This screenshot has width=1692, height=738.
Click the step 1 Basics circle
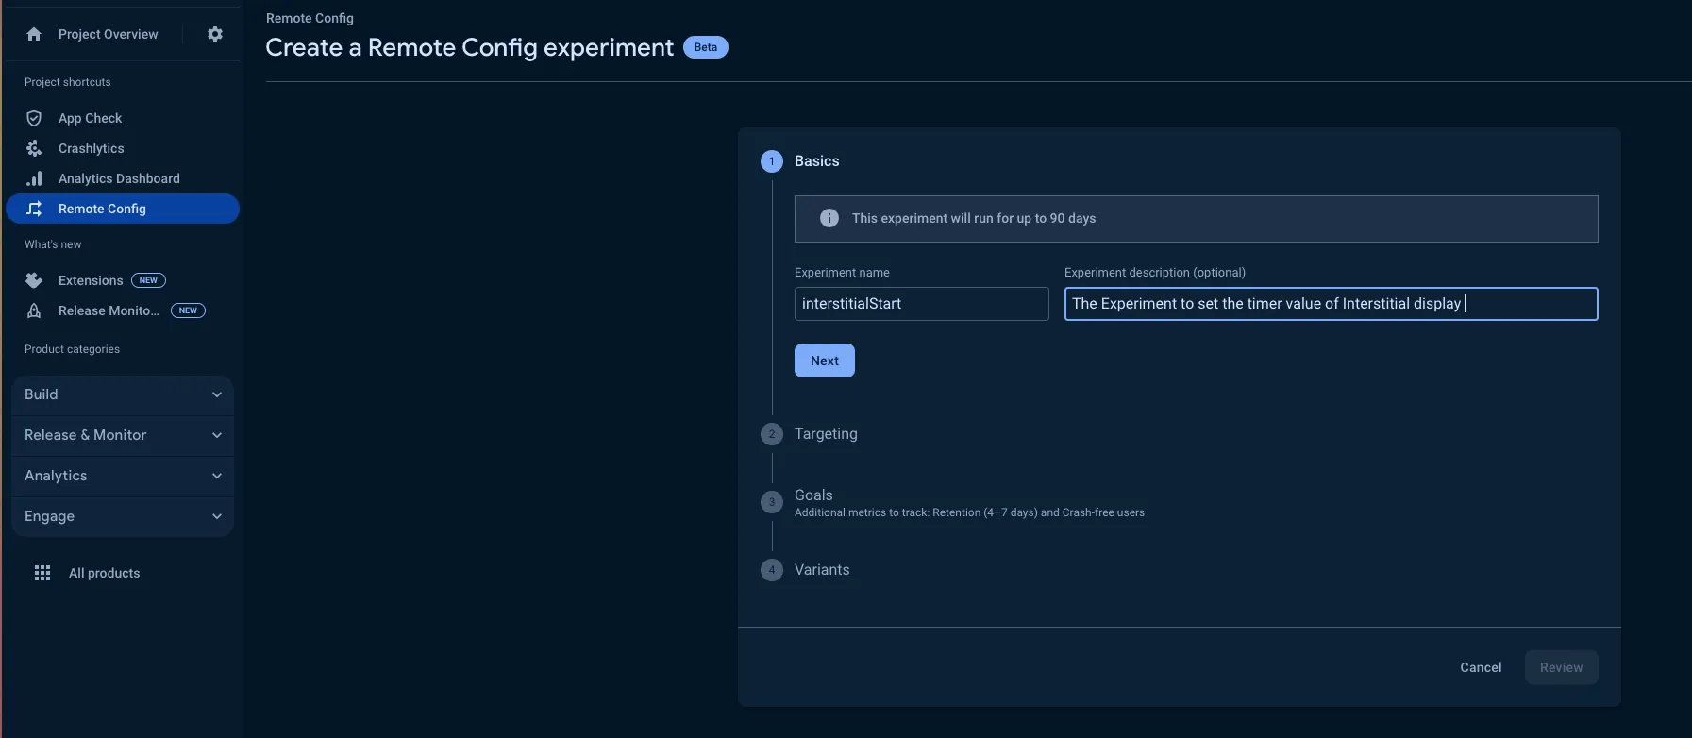(772, 161)
